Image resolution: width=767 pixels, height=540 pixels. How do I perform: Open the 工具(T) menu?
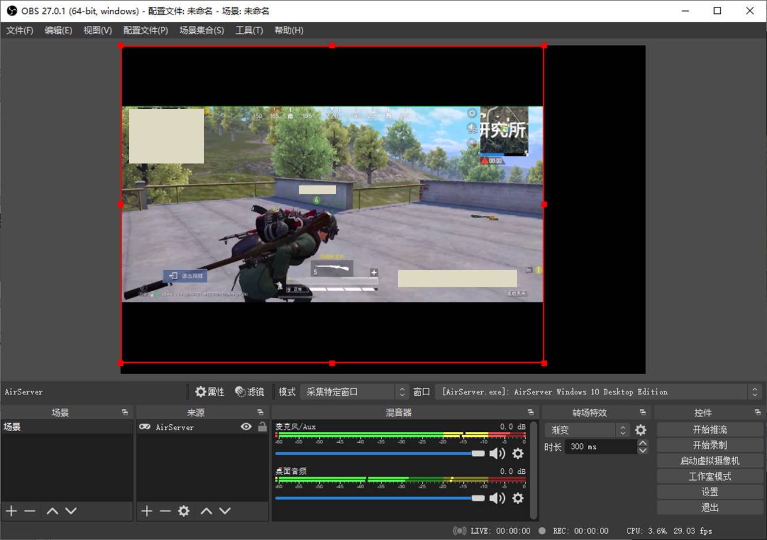coord(249,31)
